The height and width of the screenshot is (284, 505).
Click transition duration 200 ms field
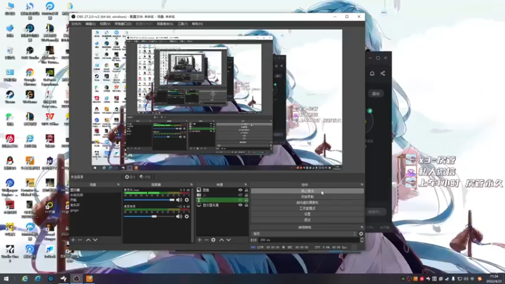click(x=309, y=240)
